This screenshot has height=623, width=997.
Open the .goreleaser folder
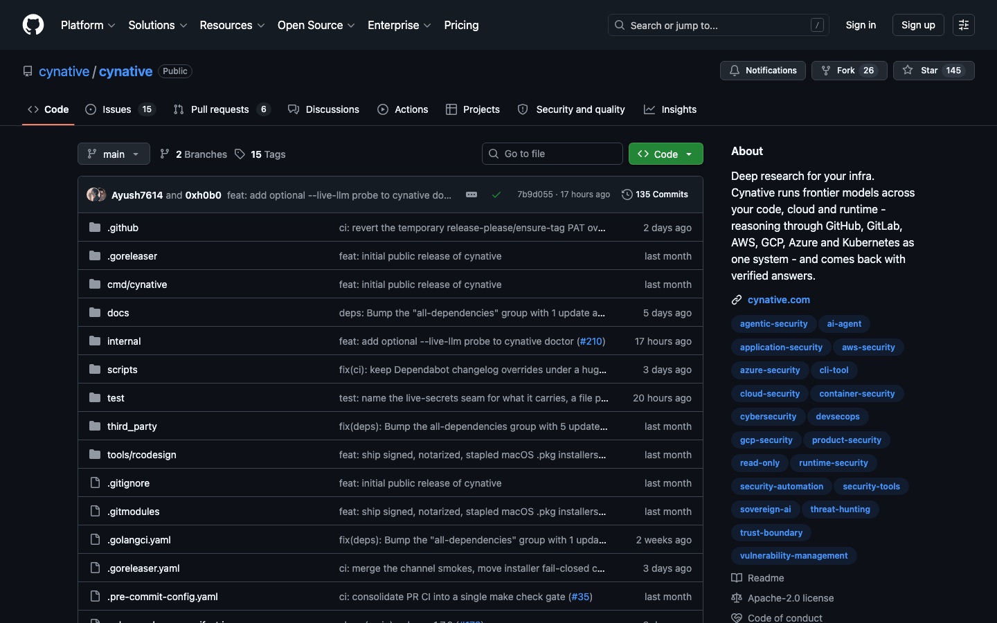[x=132, y=256]
